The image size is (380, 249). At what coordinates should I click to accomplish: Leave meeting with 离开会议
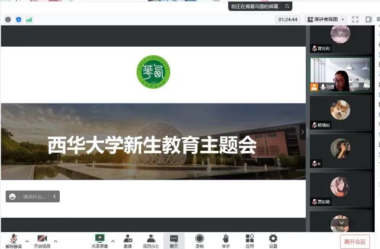coord(355,241)
